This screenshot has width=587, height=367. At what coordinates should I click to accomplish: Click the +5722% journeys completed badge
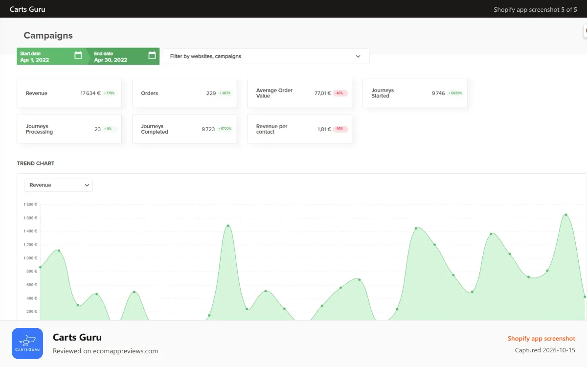click(x=225, y=129)
